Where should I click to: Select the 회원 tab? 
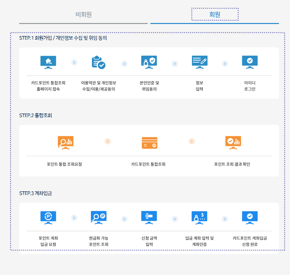pos(215,14)
